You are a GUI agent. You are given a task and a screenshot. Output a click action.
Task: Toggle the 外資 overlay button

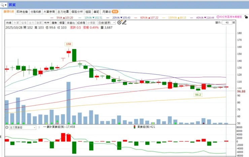point(16,23)
